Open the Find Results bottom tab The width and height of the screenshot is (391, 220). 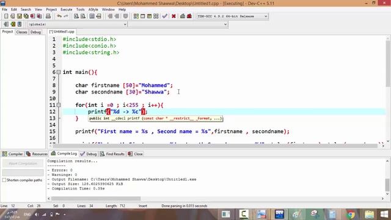(x=112, y=154)
